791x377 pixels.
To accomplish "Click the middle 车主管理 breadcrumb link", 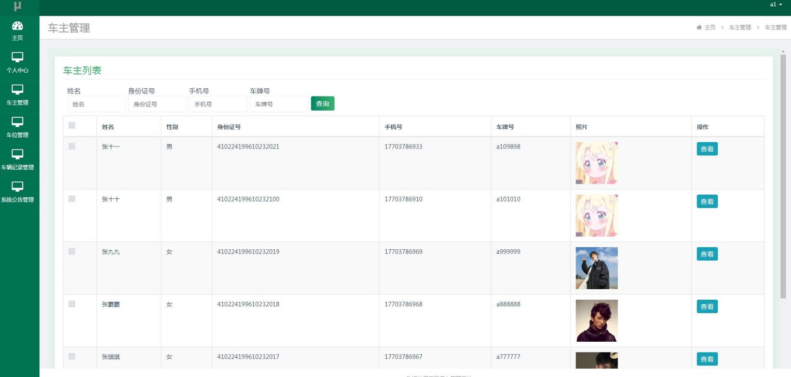I will pos(740,28).
